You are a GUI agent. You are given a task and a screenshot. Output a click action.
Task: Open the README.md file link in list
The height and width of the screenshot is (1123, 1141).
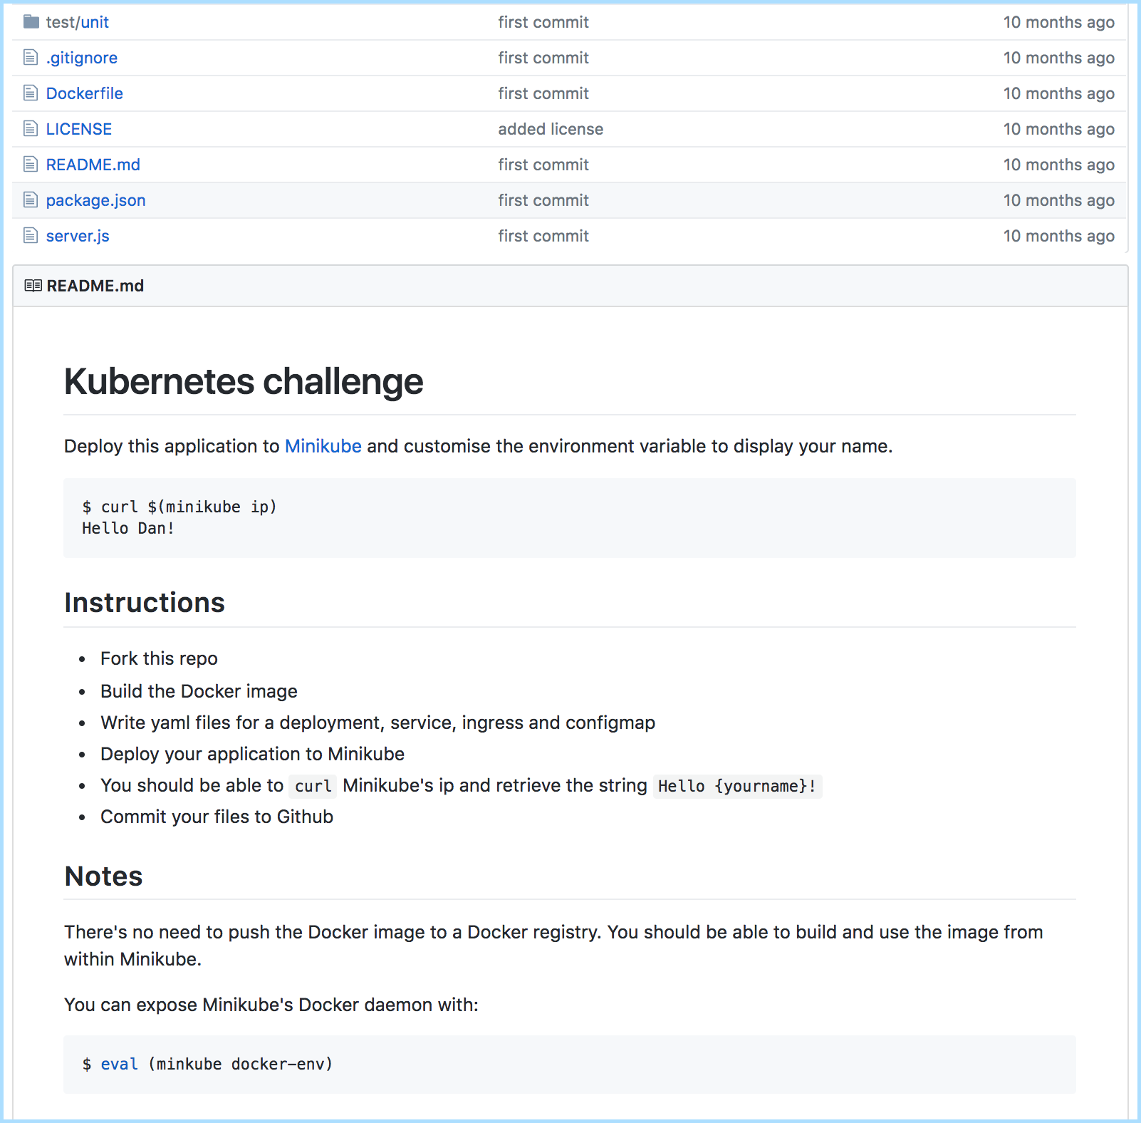pos(93,165)
